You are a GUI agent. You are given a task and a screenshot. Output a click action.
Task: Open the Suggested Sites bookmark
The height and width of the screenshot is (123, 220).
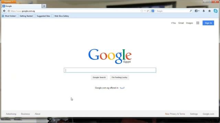click(42, 16)
